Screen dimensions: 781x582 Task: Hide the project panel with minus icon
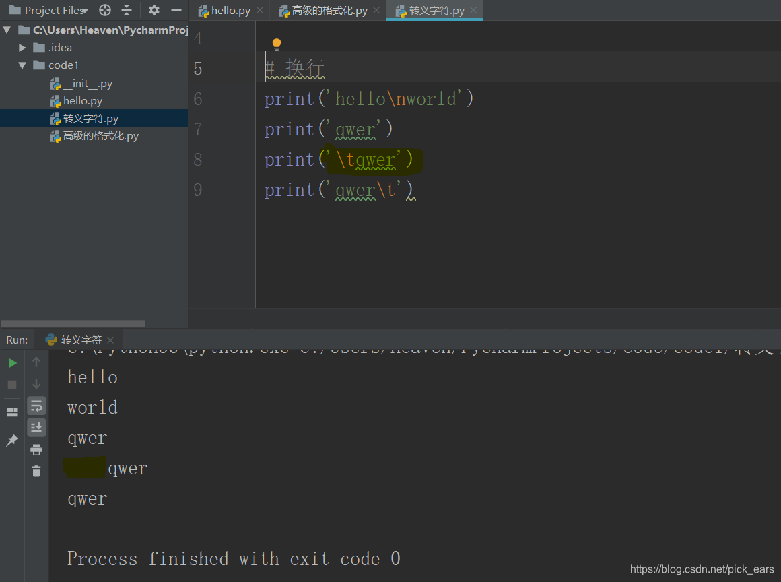176,10
